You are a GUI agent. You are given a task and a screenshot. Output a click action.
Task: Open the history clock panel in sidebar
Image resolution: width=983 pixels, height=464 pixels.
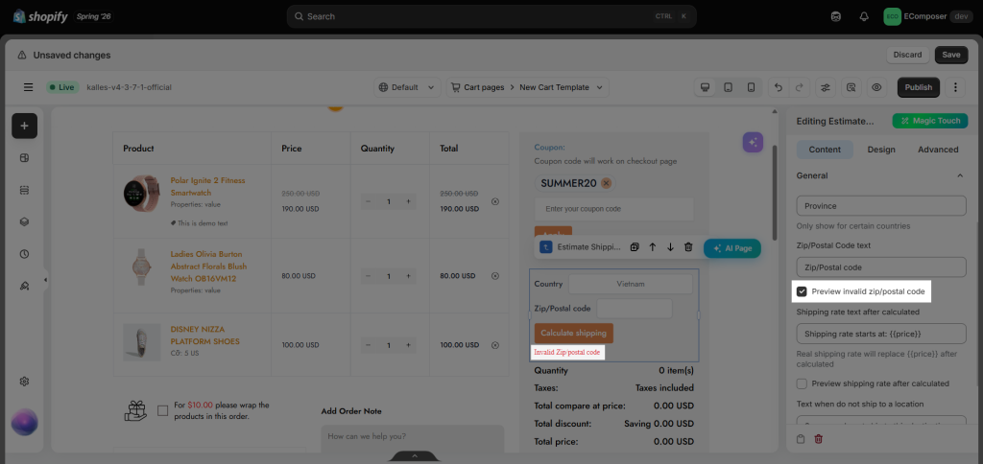(x=24, y=254)
